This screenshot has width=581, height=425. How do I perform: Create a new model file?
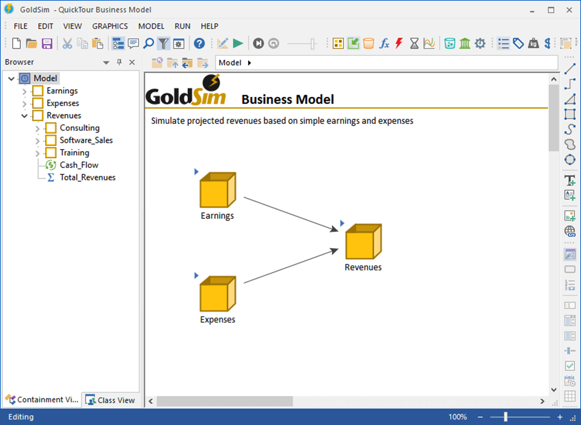(16, 43)
